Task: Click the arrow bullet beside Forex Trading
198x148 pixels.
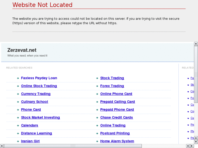Action: [97, 86]
